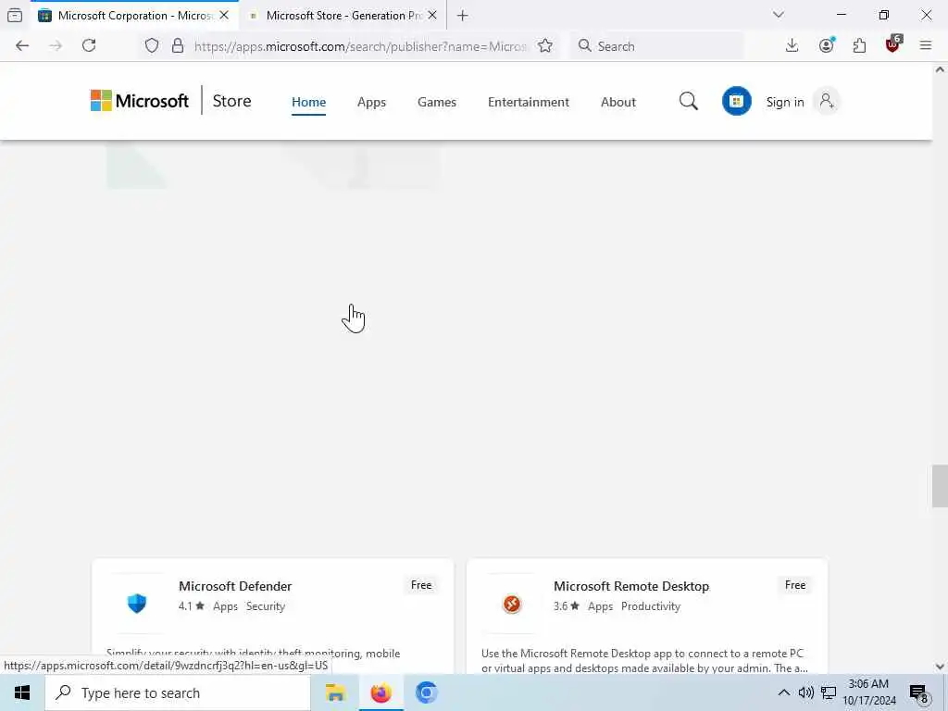Image resolution: width=948 pixels, height=711 pixels.
Task: Click the Microsoft logo in header
Action: pyautogui.click(x=139, y=101)
